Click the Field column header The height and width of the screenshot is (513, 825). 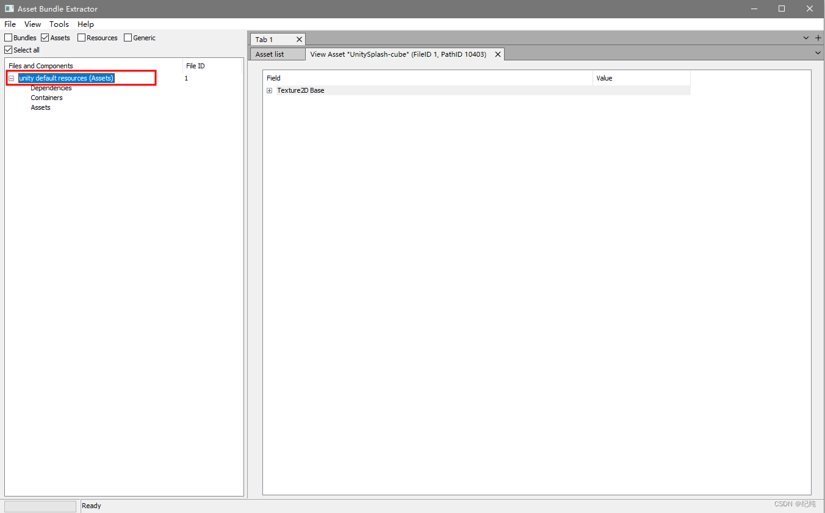[x=428, y=78]
